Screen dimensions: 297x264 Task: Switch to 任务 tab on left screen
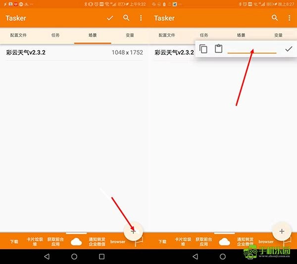(55, 36)
